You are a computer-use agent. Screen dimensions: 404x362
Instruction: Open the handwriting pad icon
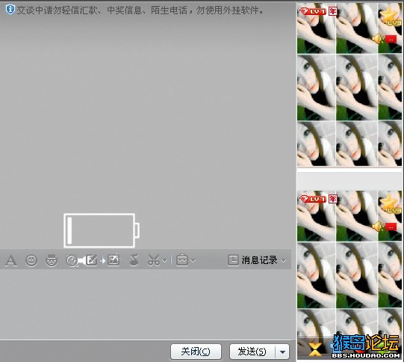[x=91, y=260]
